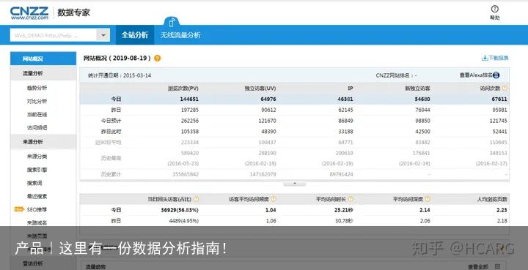Viewport: 528px width, 270px height.
Task: Open 趋势分析 in the sidebar
Action: tap(37, 88)
